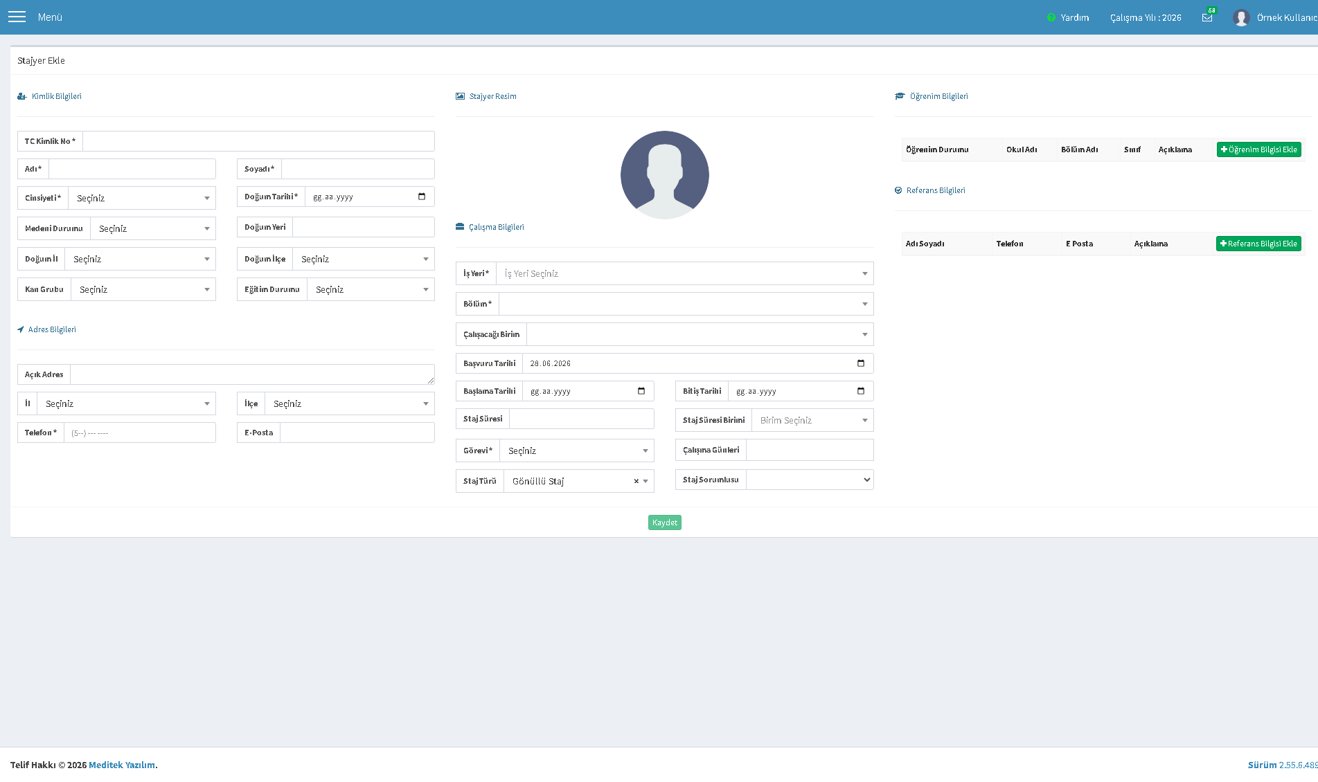Open the İş Yeri Seçiniz dropdown
Screen dimensions: 1318x782
[685, 273]
